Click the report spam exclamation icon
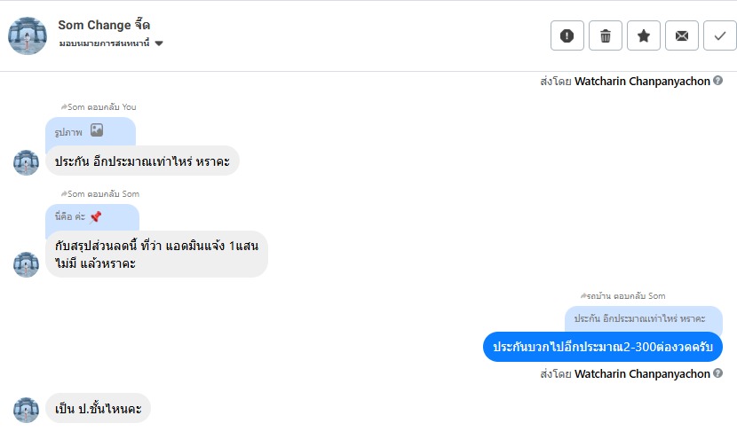Image resolution: width=737 pixels, height=439 pixels. coord(567,35)
